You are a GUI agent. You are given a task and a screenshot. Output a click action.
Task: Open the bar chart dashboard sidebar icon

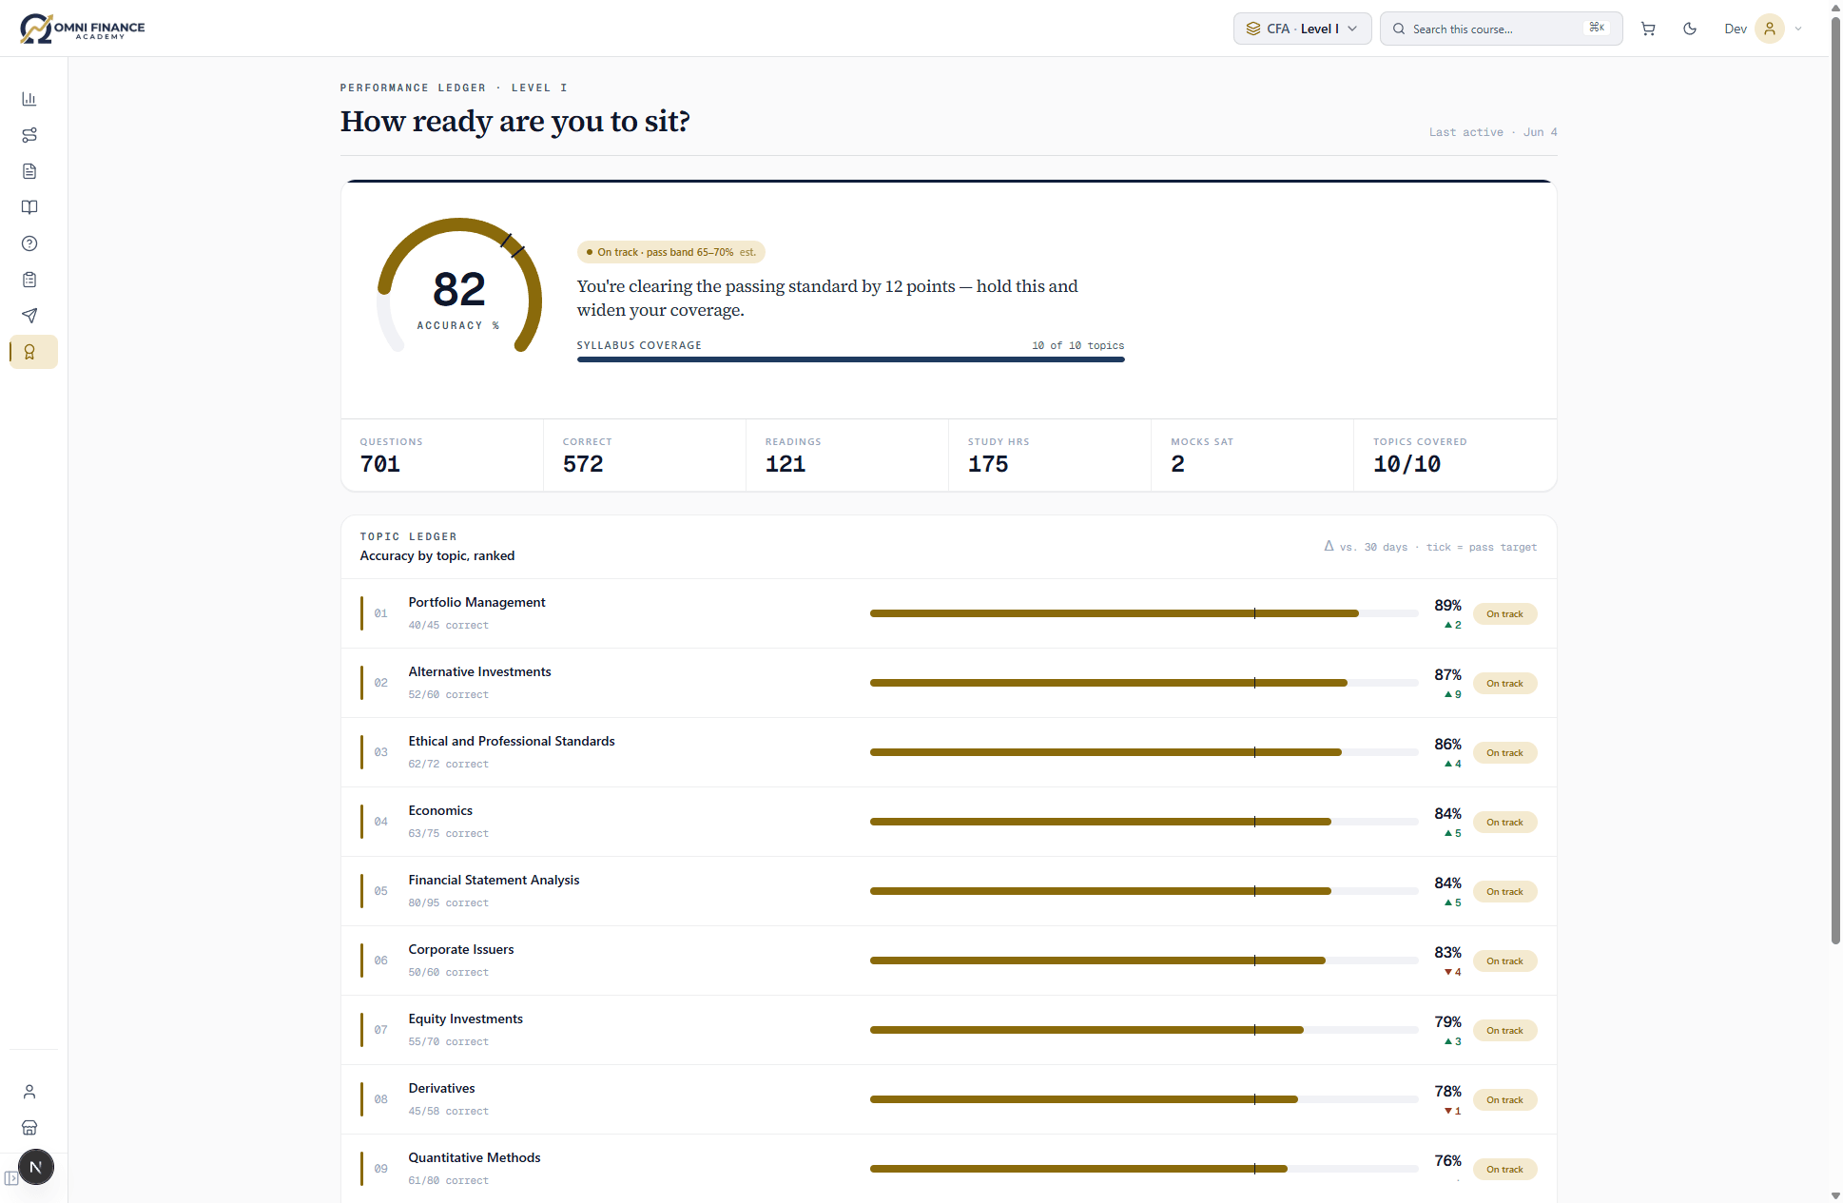click(29, 99)
